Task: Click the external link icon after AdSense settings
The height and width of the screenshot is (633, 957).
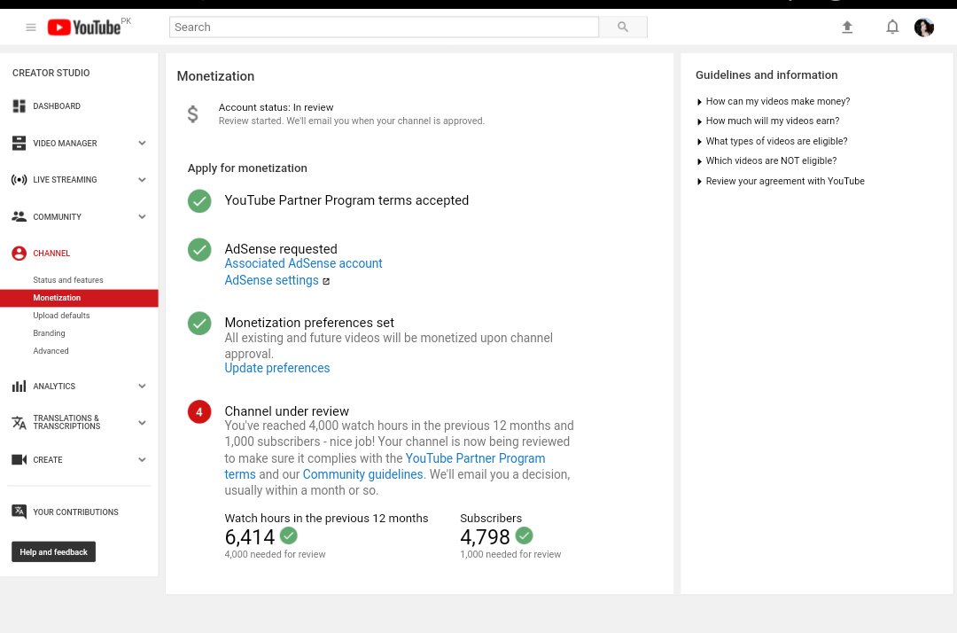Action: (x=326, y=281)
